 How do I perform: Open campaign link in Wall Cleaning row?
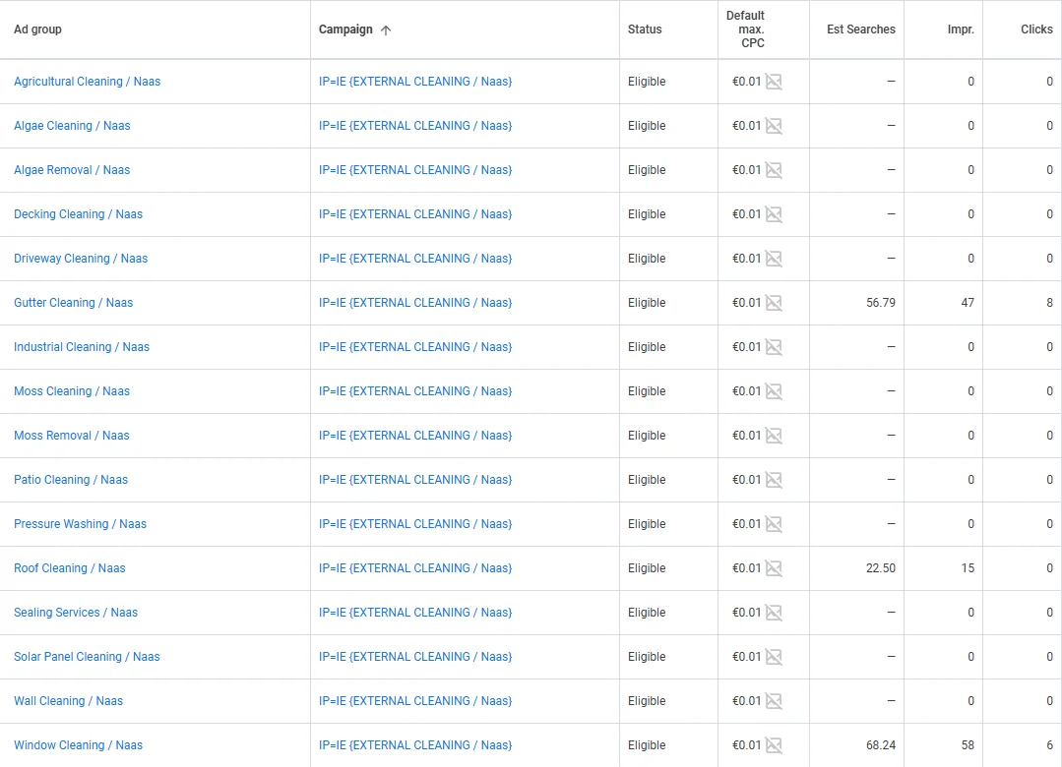[415, 701]
